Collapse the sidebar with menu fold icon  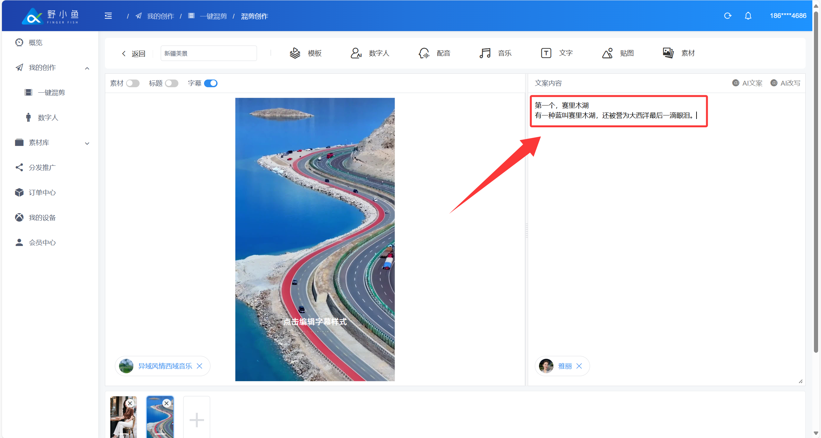pyautogui.click(x=108, y=16)
